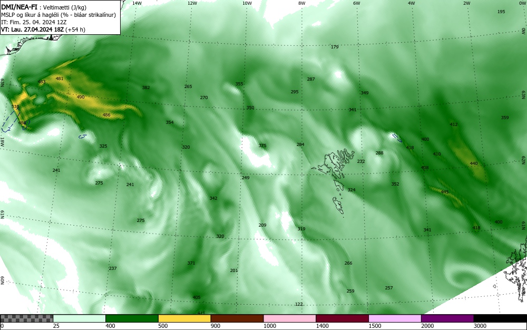Image resolution: width=527 pixels, height=330 pixels.
Task: Click the map value 325
Action: click(103, 146)
